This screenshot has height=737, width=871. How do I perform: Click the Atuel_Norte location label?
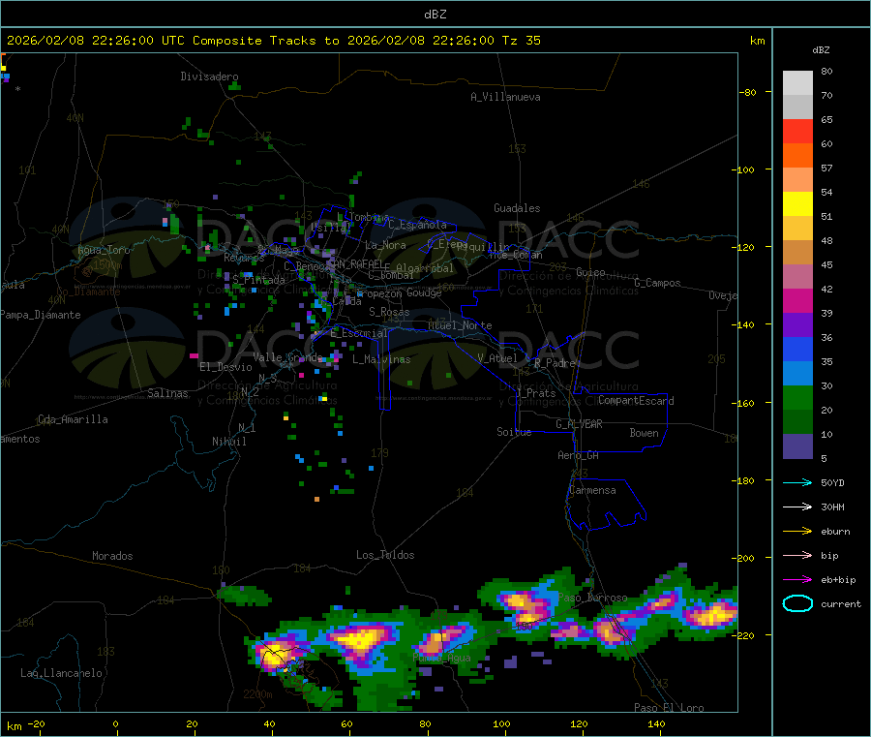tap(460, 325)
